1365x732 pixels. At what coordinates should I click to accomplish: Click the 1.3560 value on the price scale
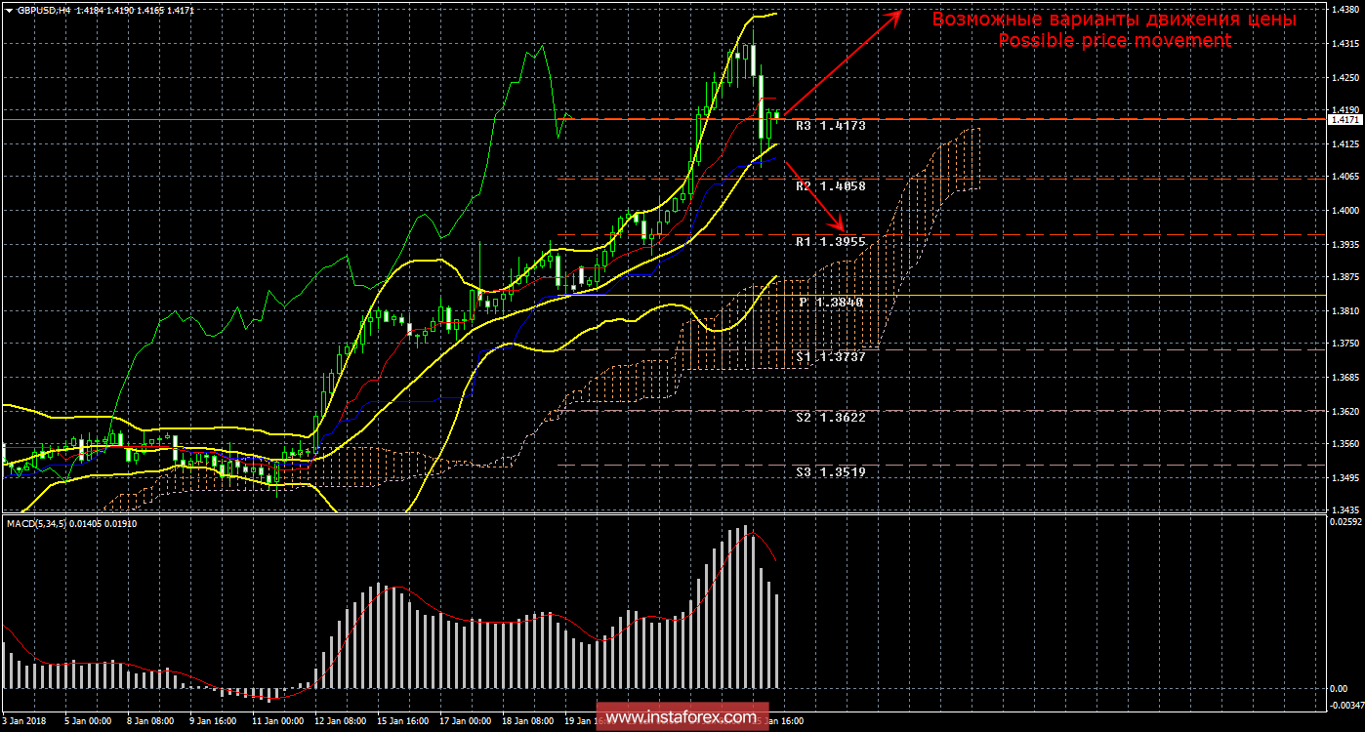1344,444
